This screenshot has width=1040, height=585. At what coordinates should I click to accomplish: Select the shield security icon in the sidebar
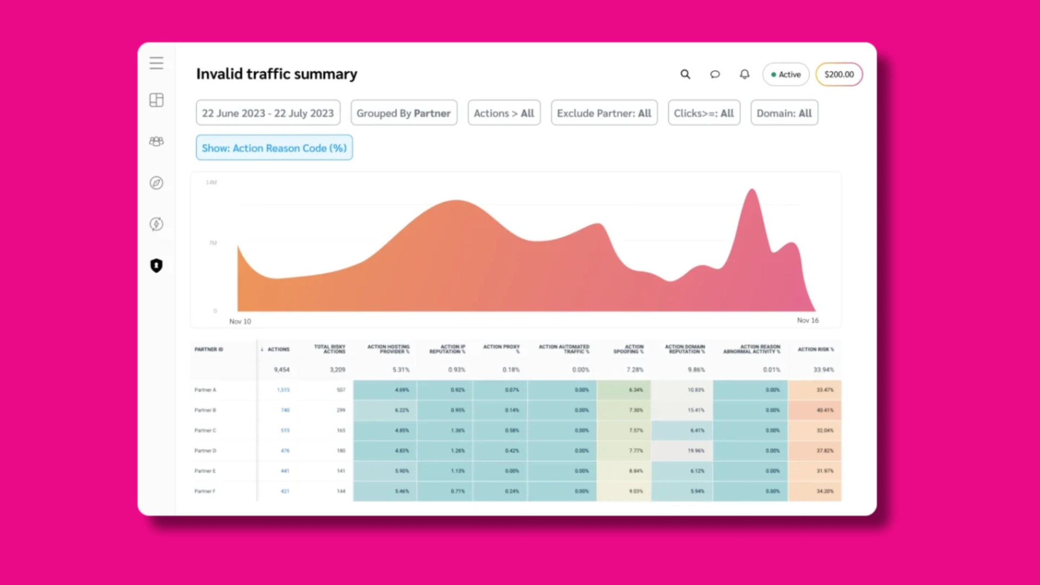156,265
